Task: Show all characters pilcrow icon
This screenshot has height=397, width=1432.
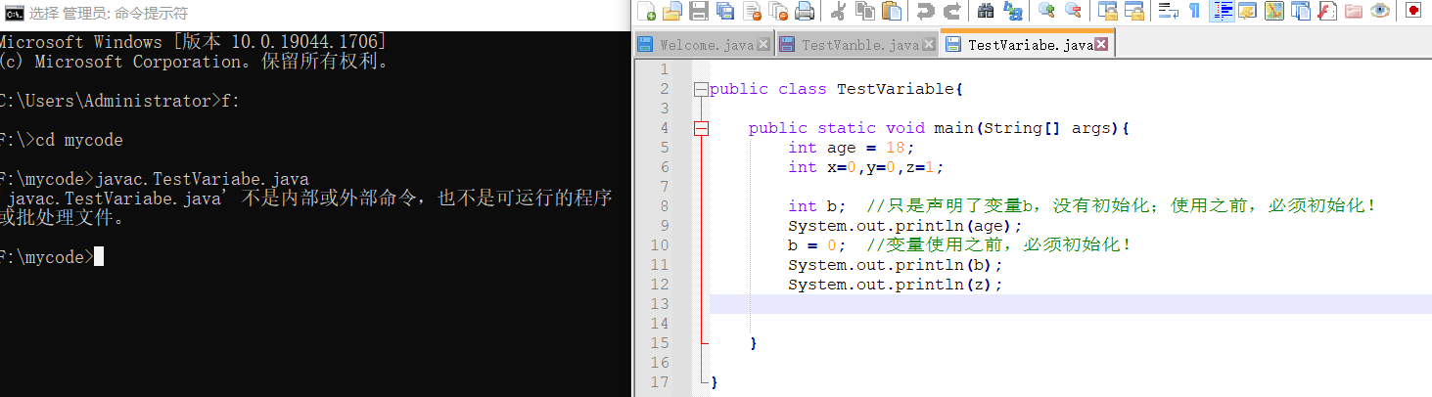Action: [x=1194, y=11]
